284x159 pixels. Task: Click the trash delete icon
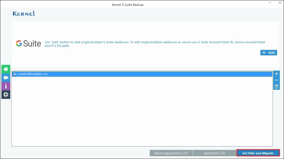277,87
